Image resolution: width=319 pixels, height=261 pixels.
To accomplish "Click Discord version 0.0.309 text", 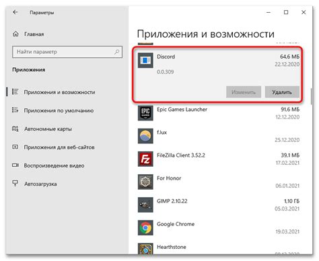I will [x=166, y=72].
